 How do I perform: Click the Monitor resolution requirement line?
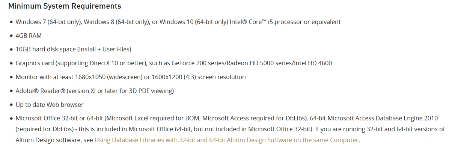tap(131, 77)
